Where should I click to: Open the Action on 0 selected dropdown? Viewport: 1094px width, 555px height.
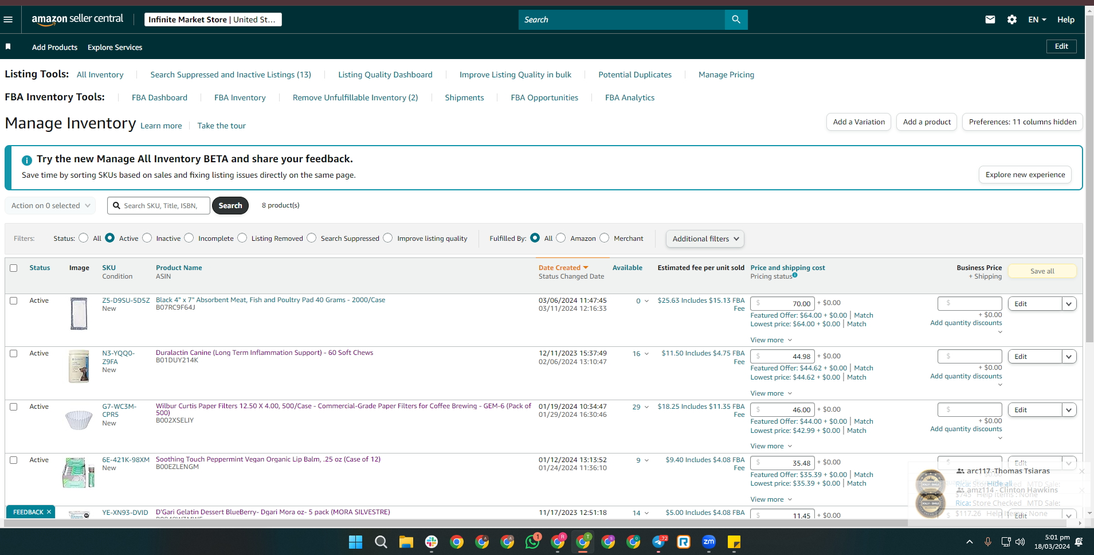pos(50,205)
